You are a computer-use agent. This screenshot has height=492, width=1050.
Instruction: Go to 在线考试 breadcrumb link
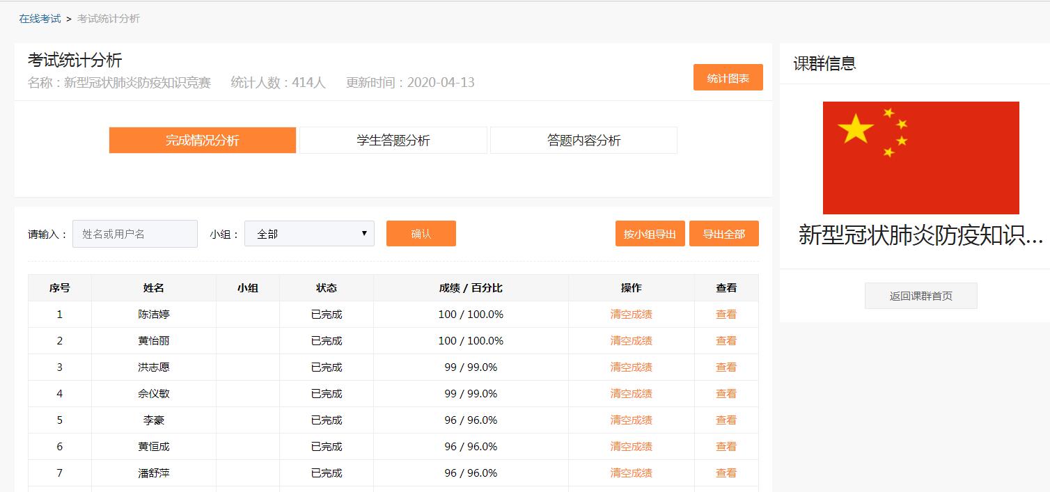point(40,19)
